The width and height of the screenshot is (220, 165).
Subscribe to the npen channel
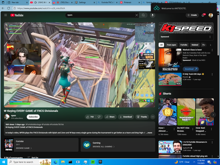(33, 117)
